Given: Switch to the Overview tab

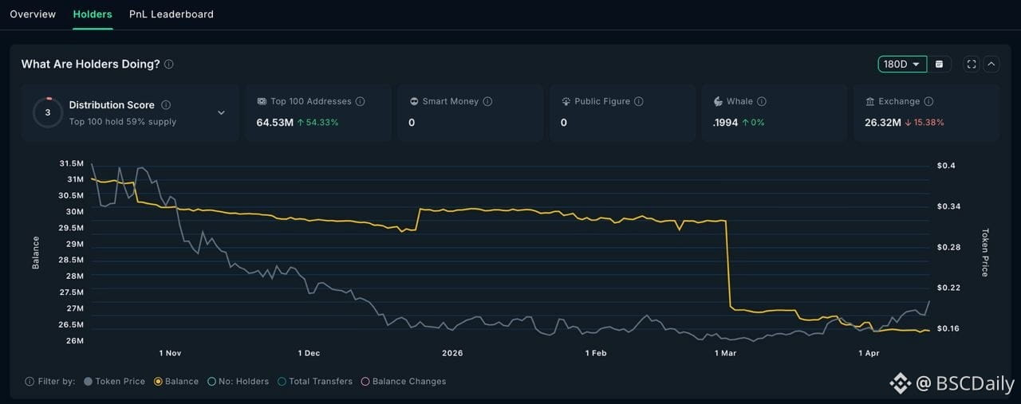Looking at the screenshot, I should point(33,14).
